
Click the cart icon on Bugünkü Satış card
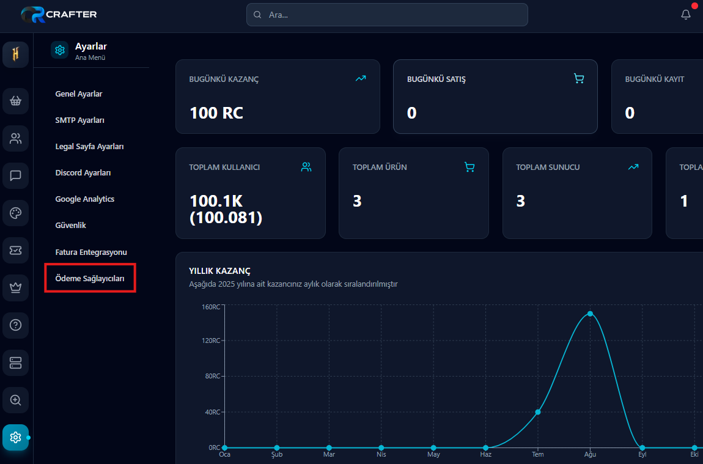579,78
